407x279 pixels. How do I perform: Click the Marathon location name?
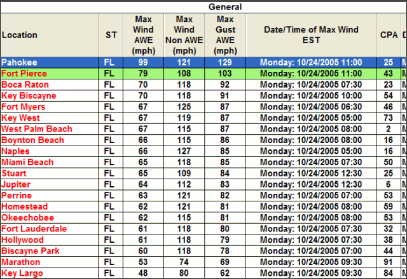point(20,262)
